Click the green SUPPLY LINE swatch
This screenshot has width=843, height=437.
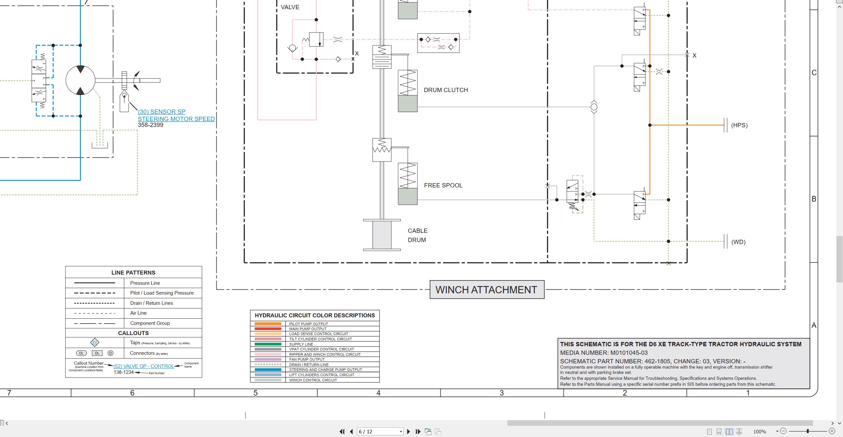pyautogui.click(x=268, y=344)
